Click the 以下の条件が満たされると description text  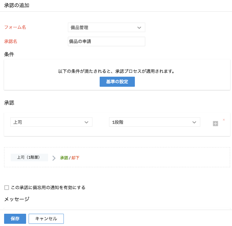click(116, 71)
